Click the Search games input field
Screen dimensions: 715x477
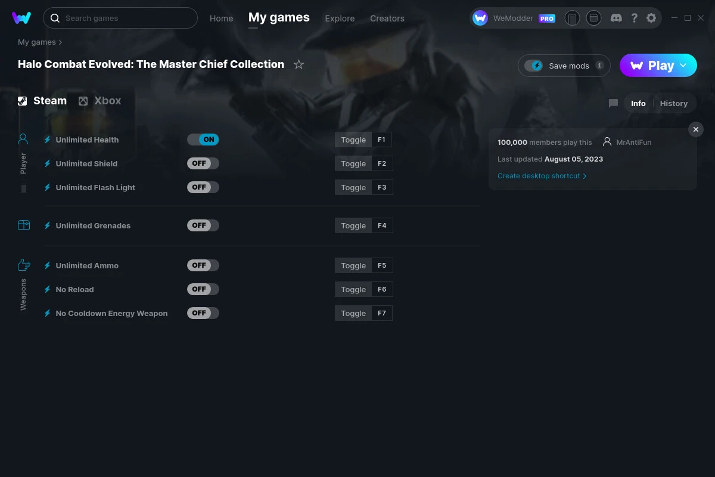click(x=120, y=18)
